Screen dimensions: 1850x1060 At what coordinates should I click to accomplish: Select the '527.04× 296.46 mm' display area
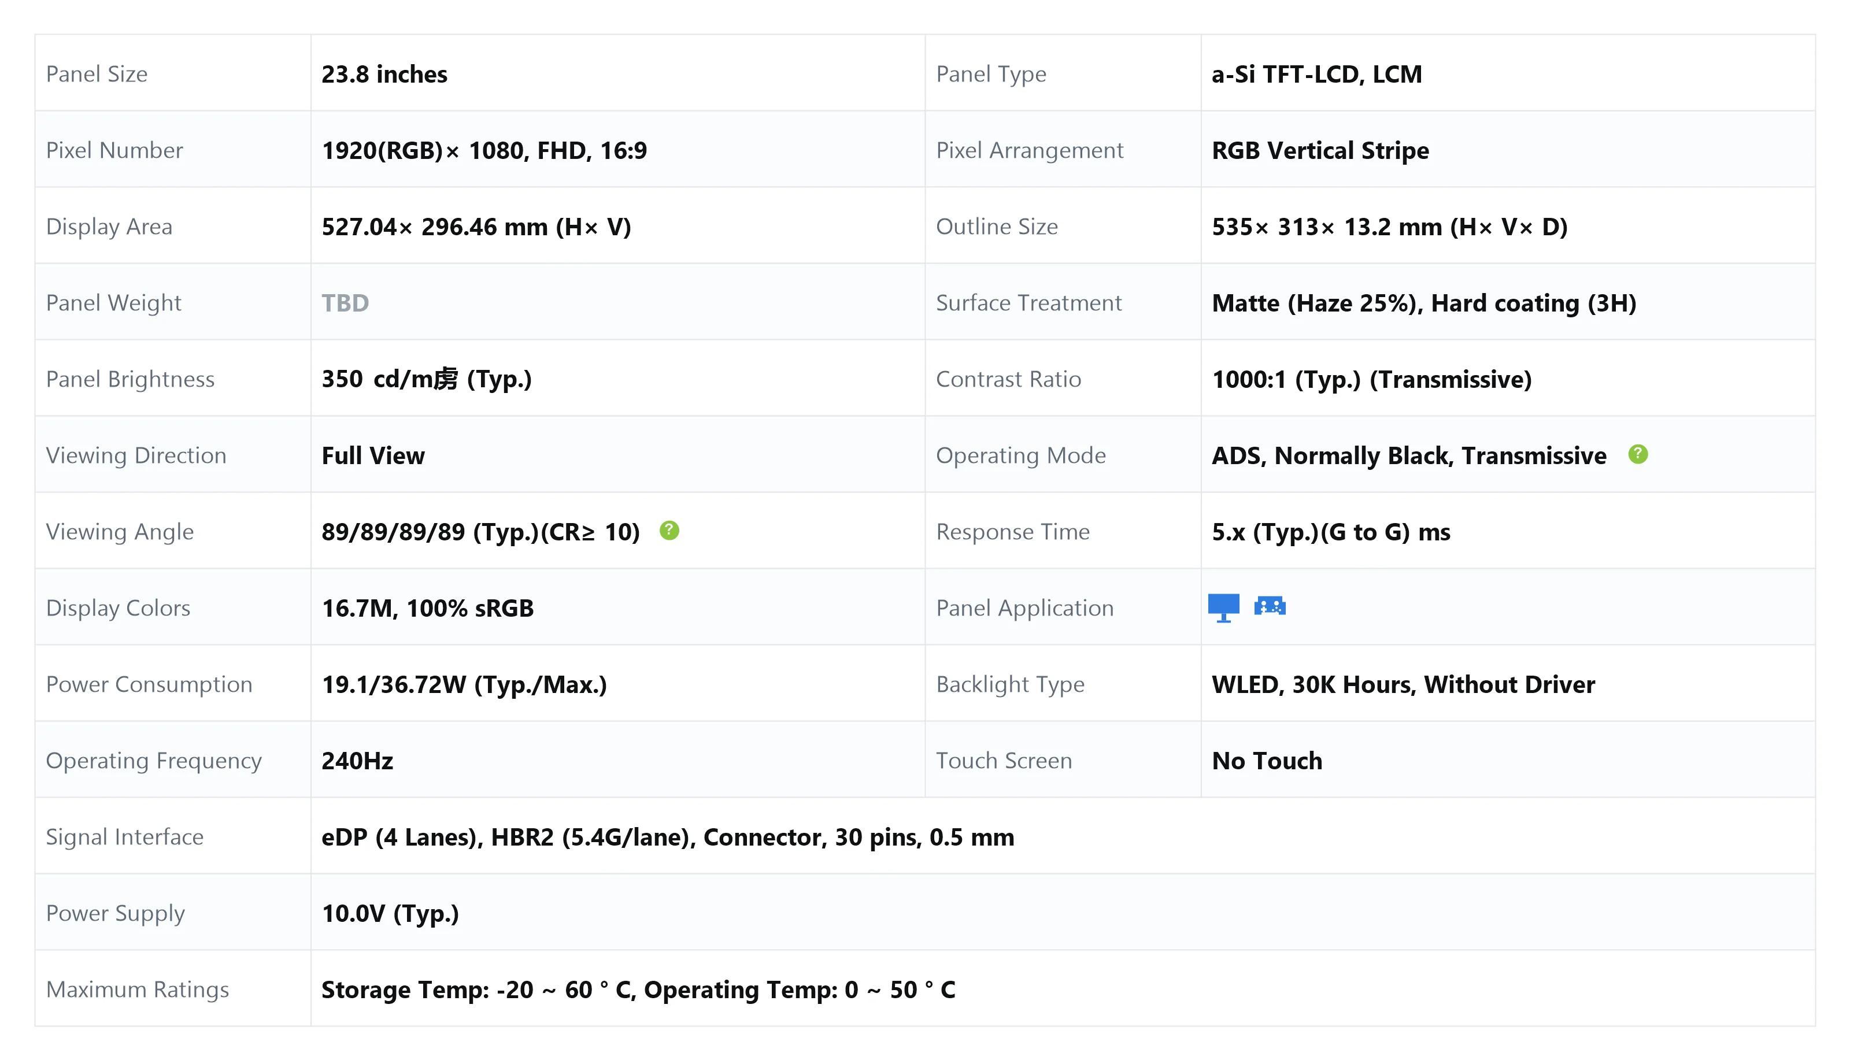click(x=435, y=227)
